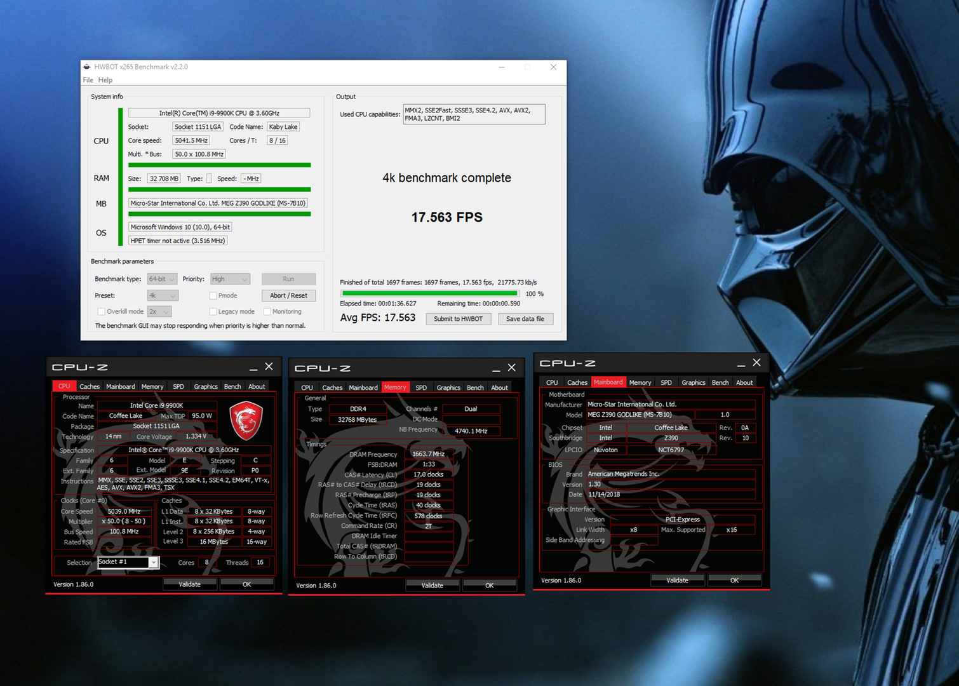Click the Run benchmark button

click(288, 279)
